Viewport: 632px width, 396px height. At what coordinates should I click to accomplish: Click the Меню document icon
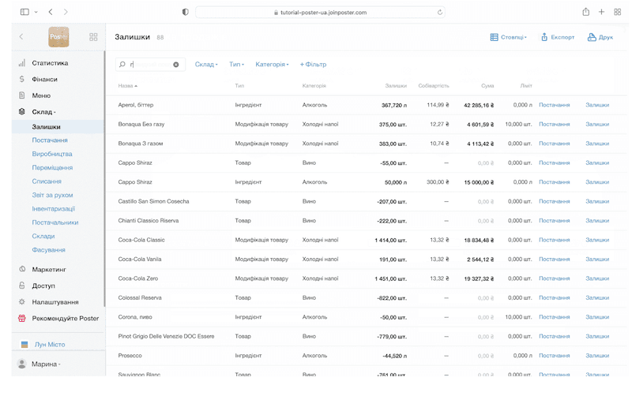pyautogui.click(x=22, y=95)
